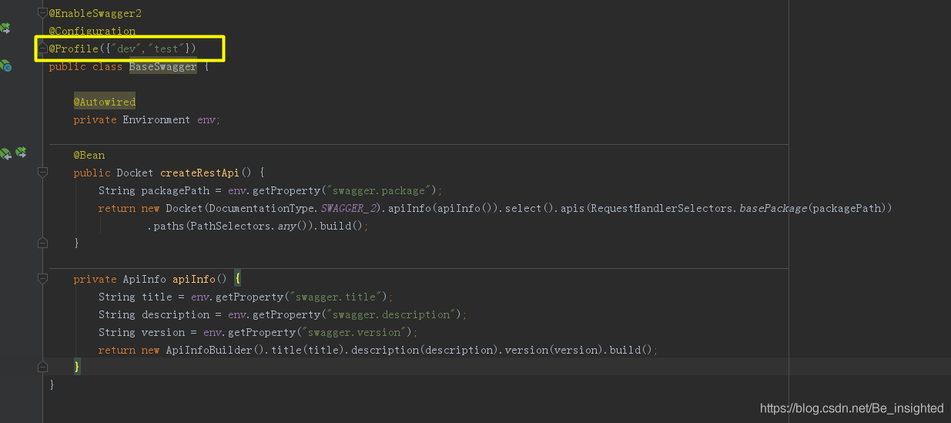Image resolution: width=951 pixels, height=423 pixels.
Task: Click the second gutter icon on @Bean line
Action: point(21,153)
